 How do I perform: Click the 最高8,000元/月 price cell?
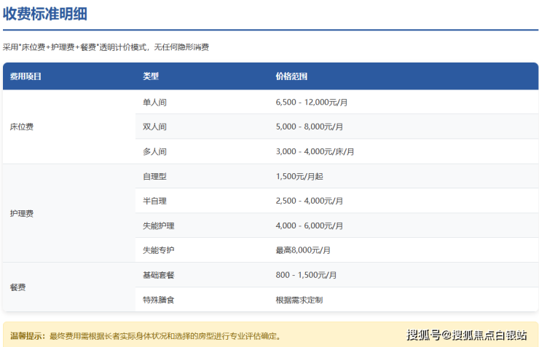tap(303, 250)
